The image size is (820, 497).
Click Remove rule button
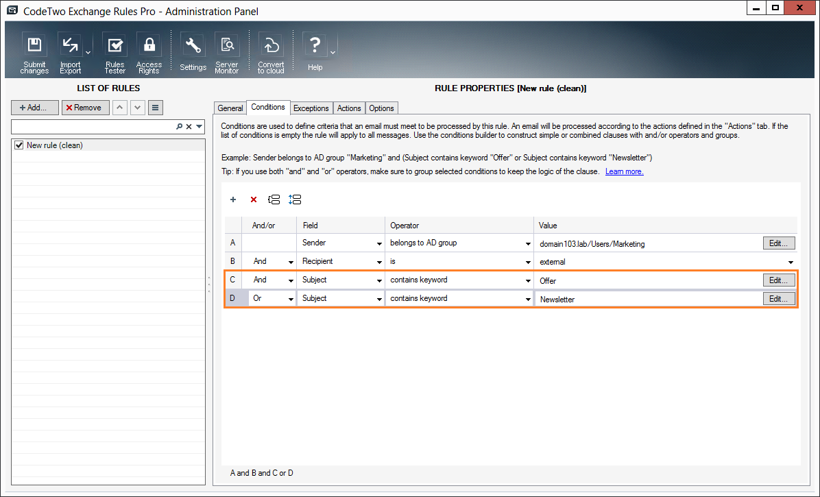(85, 108)
